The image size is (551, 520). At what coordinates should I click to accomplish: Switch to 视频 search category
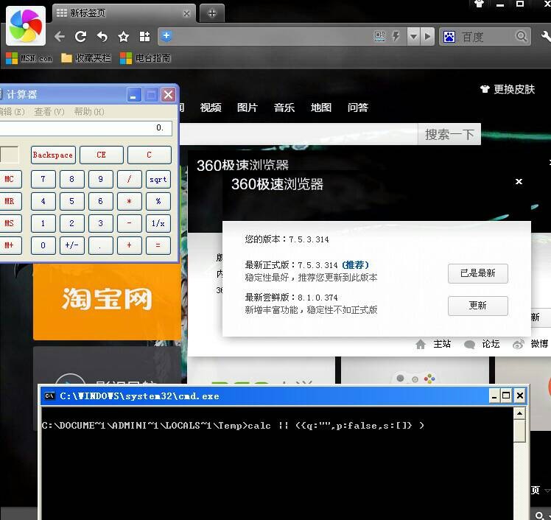(x=211, y=108)
